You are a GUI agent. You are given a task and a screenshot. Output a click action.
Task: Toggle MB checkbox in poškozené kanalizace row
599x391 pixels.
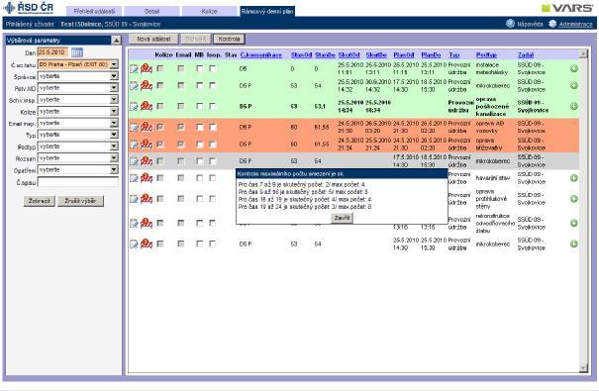(199, 106)
